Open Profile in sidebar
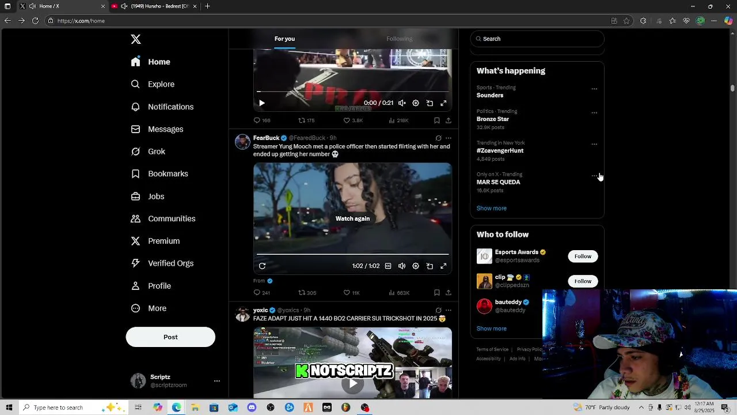 151,286
